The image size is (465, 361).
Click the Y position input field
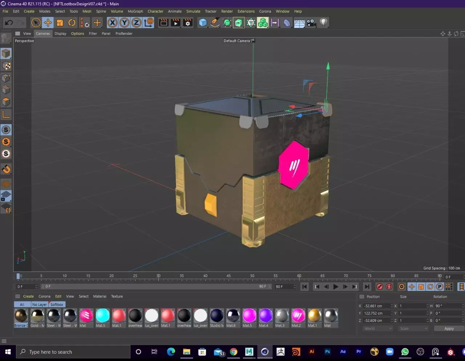click(x=378, y=313)
